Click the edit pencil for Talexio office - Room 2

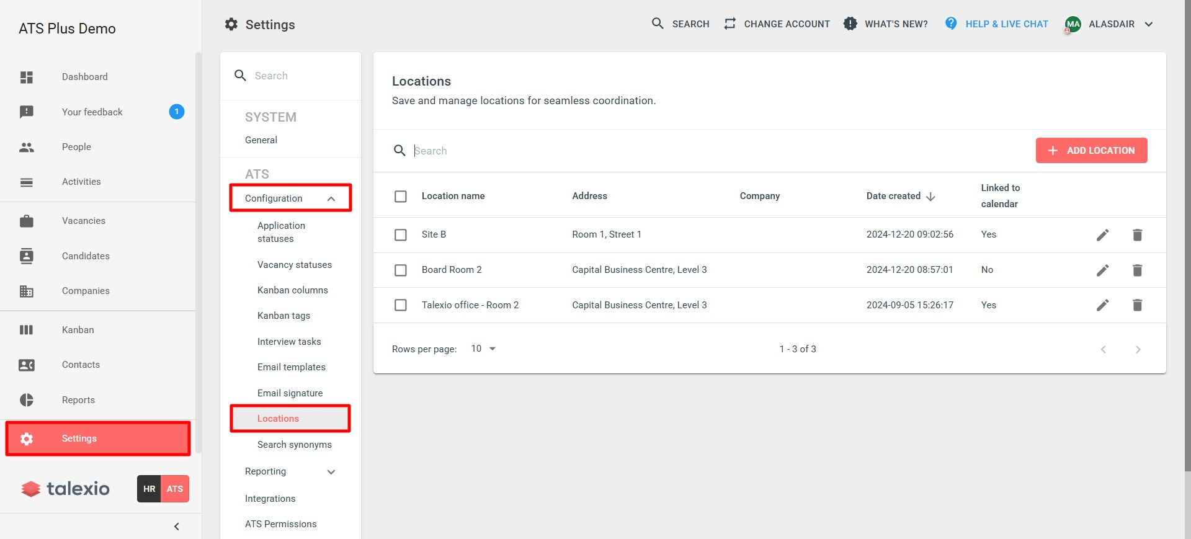(x=1102, y=305)
